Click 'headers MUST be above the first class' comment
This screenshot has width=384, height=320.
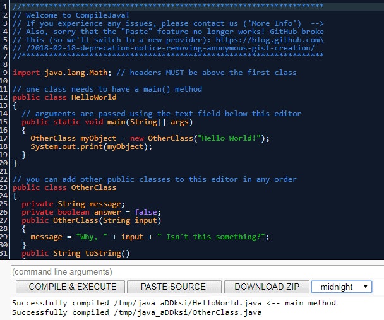(x=207, y=73)
